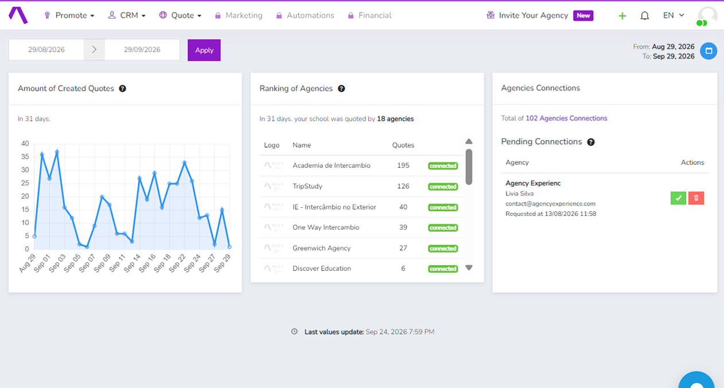Viewport: 724px width, 388px height.
Task: Click person icon beside CRM
Action: 112,15
